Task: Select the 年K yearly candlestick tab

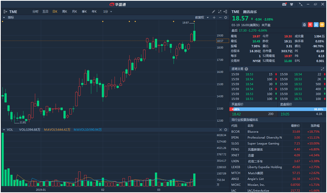Action: 94,12
